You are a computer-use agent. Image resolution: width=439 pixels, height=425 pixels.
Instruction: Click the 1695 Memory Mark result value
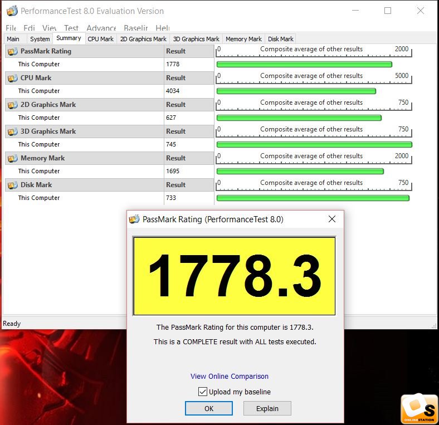(173, 171)
